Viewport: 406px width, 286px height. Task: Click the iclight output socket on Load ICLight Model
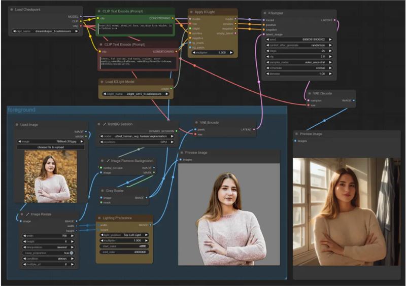pos(171,89)
